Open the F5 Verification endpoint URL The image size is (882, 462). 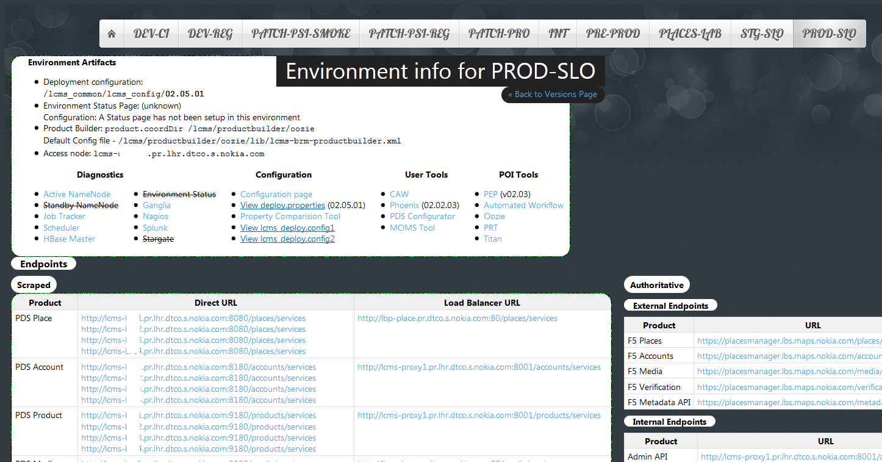(x=789, y=387)
